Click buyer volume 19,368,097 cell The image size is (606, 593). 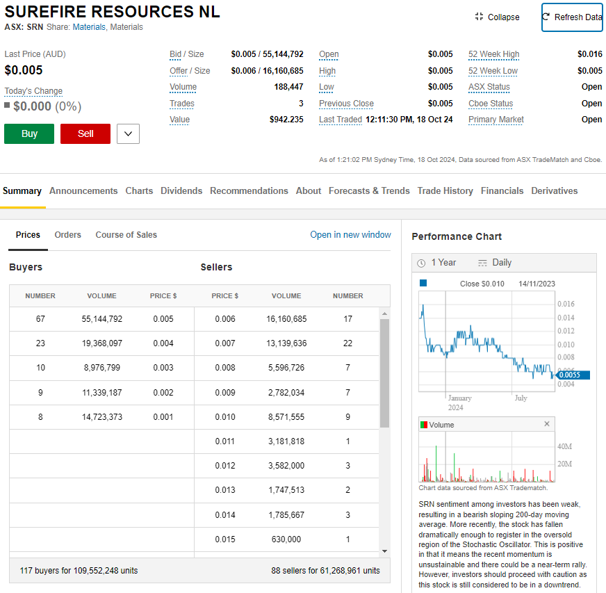click(x=102, y=343)
